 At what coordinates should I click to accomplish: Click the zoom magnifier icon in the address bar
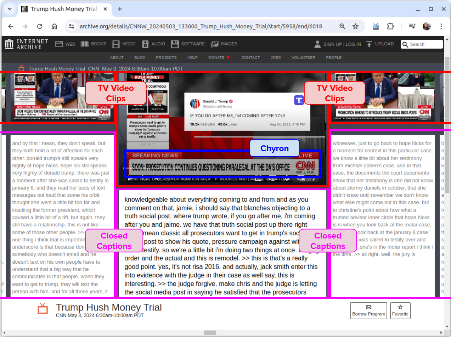click(x=342, y=27)
